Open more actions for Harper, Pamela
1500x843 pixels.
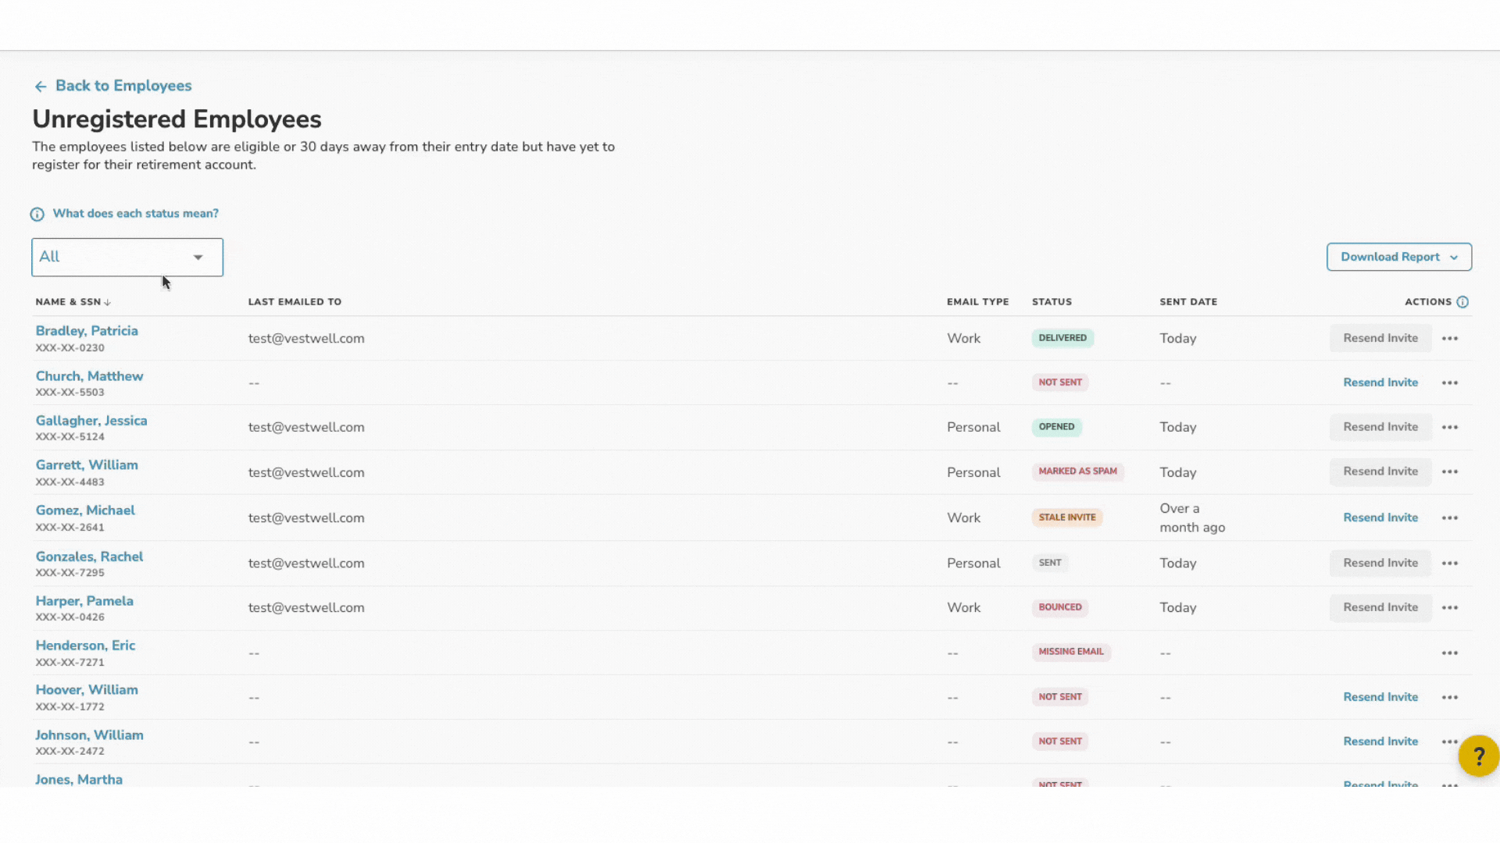coord(1450,608)
